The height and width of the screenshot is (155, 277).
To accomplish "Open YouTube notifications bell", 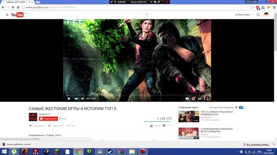I will [258, 15].
